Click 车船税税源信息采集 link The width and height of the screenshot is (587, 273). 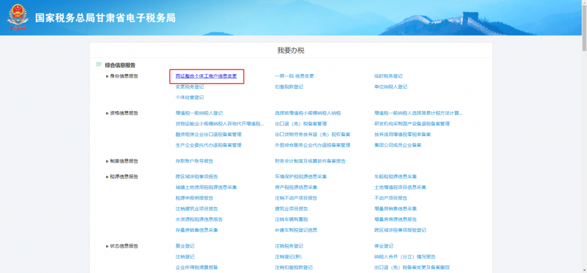click(x=395, y=177)
